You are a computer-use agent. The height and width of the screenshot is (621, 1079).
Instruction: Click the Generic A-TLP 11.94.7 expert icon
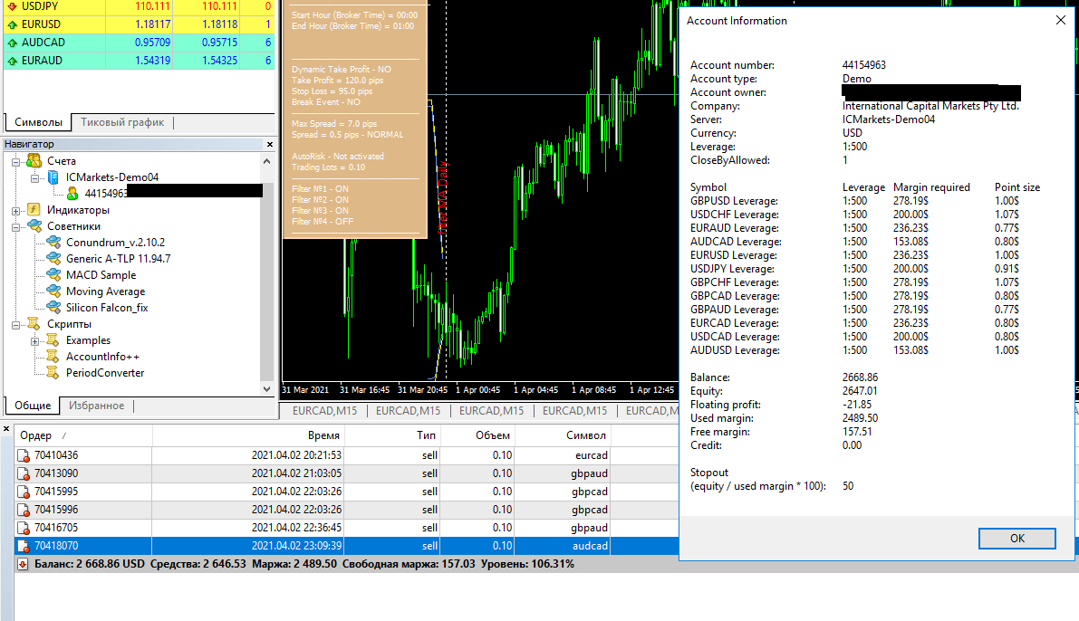tap(53, 259)
